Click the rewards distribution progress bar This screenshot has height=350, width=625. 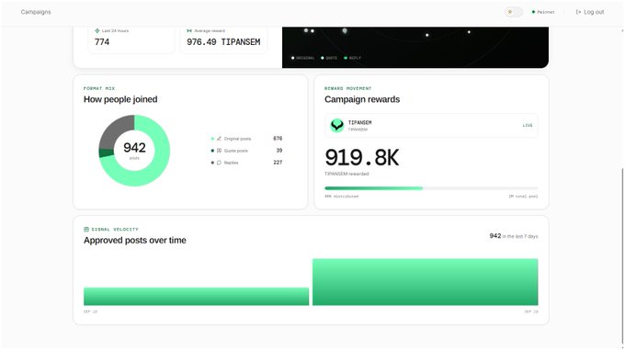(431, 188)
